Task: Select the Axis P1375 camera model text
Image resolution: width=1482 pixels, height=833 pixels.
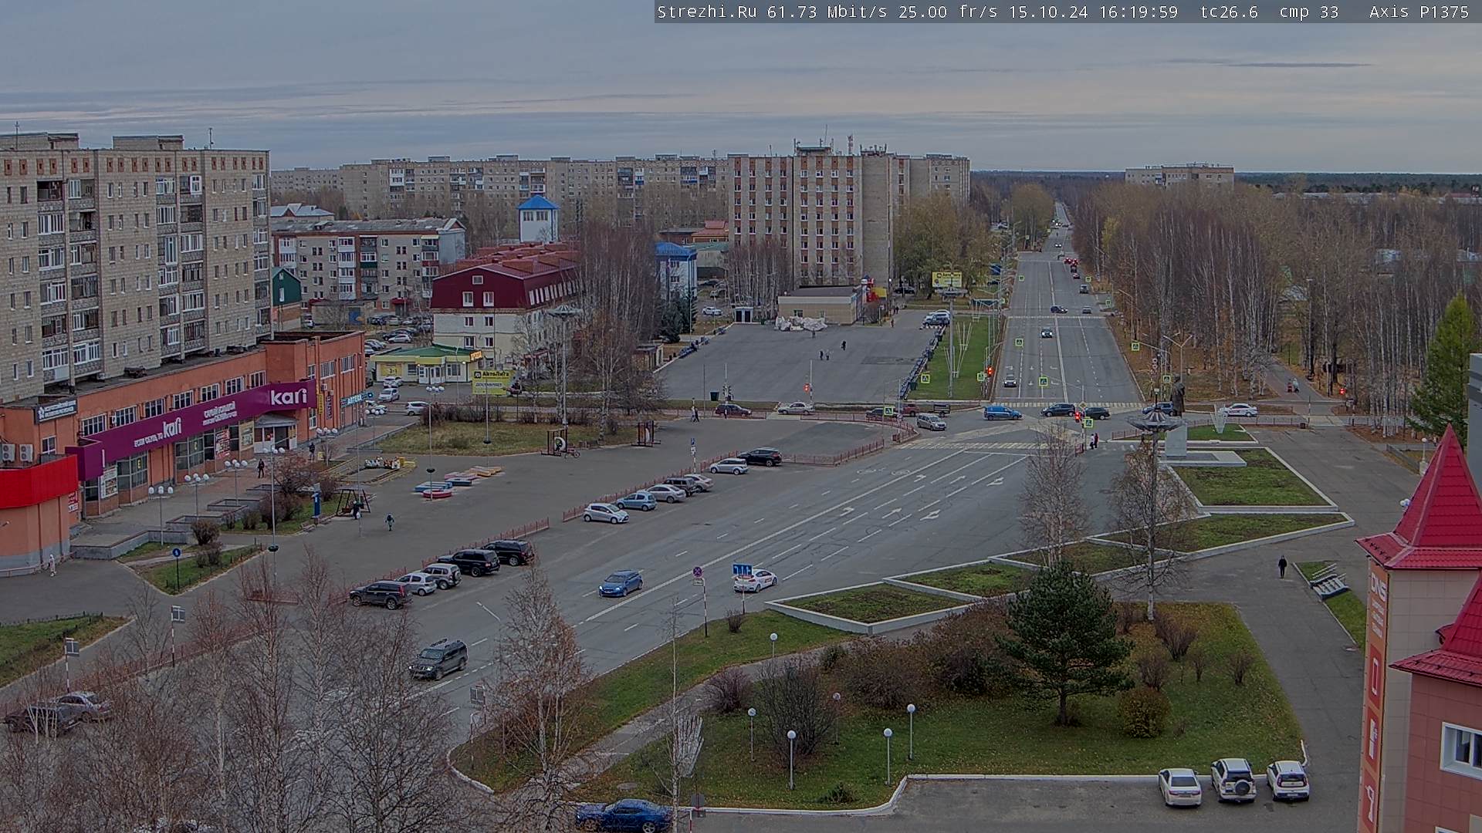Action: tap(1419, 12)
